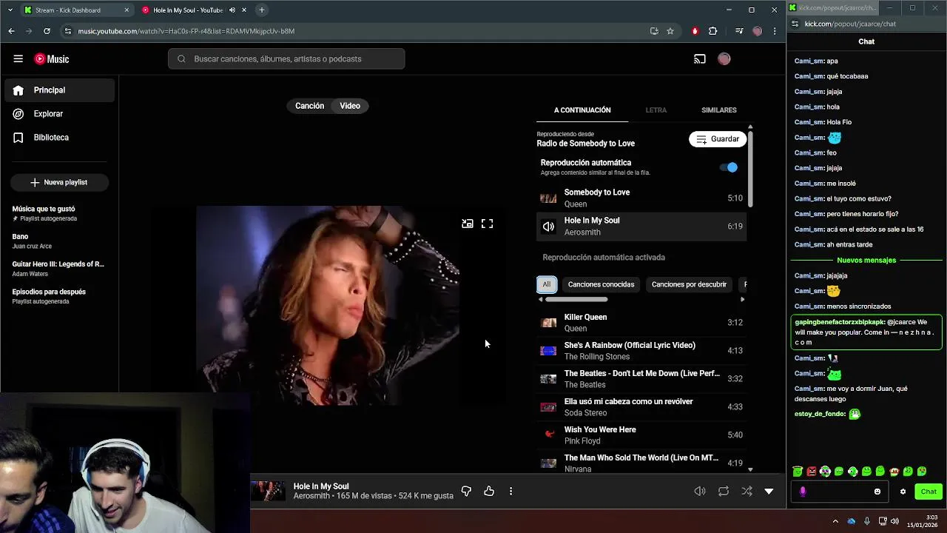Image resolution: width=947 pixels, height=533 pixels.
Task: Install app icon in address bar
Action: [654, 31]
